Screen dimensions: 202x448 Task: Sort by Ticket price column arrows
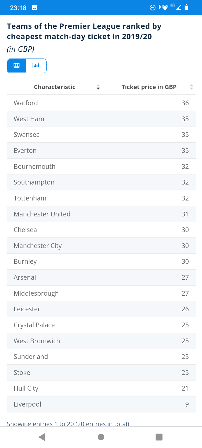tap(191, 87)
